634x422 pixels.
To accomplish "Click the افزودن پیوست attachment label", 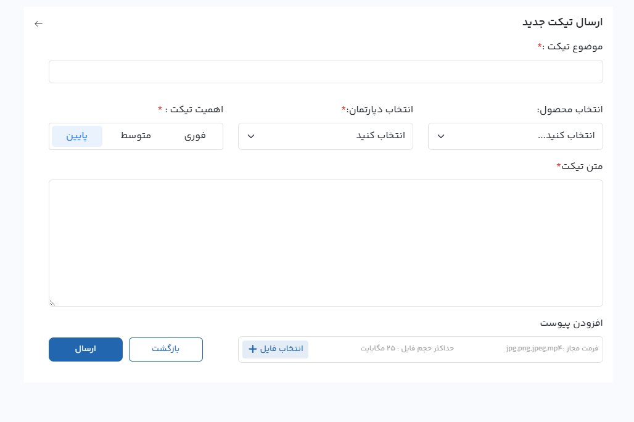I will point(571,323).
